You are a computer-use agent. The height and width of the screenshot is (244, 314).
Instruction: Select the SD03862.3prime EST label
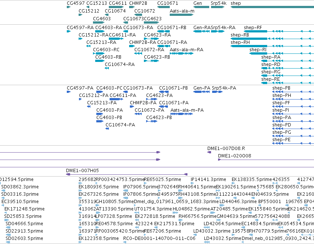[x=20, y=187]
